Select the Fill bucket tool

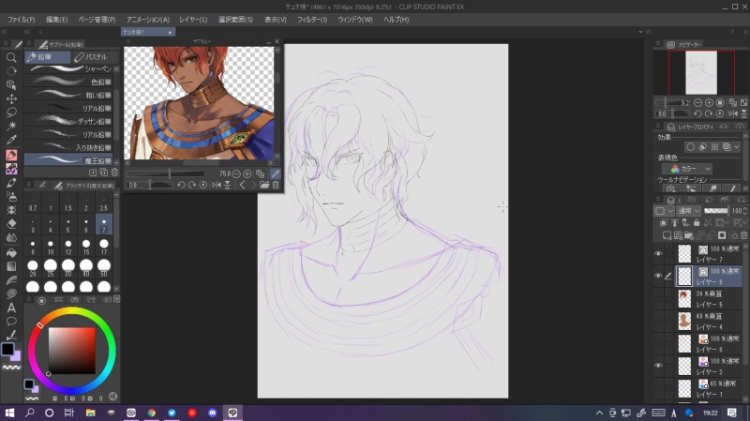(11, 252)
